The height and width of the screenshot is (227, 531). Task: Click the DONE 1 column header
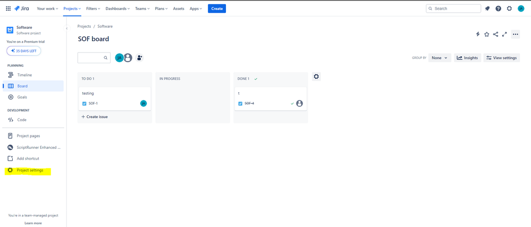pos(243,79)
